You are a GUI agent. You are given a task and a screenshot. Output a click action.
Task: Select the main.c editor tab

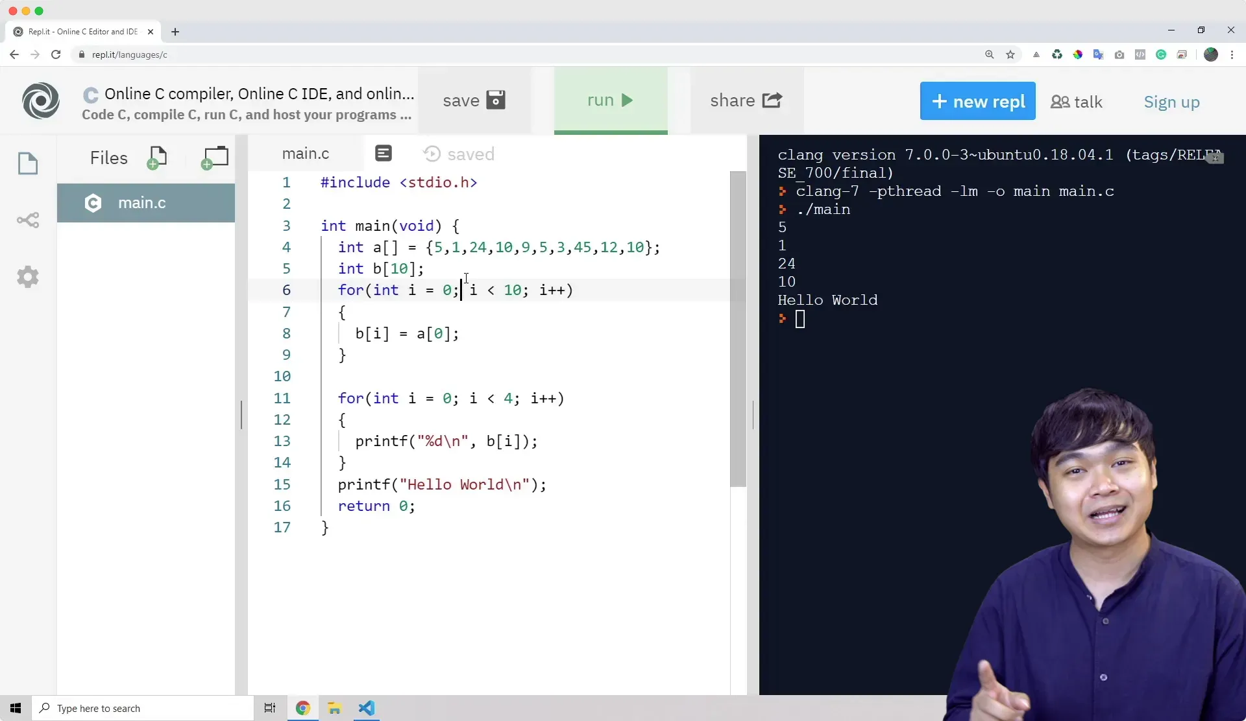(x=305, y=153)
